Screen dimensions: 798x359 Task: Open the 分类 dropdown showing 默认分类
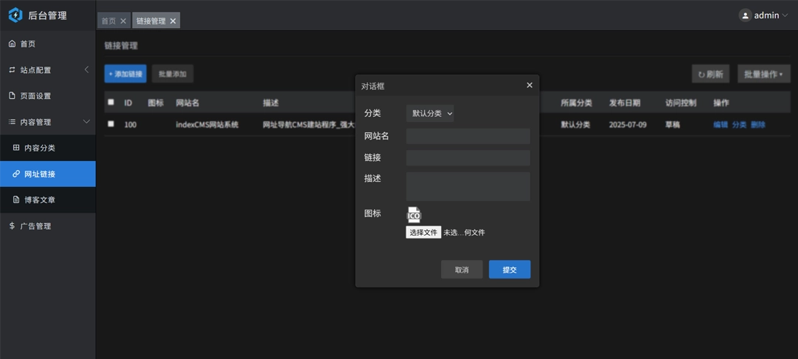430,113
